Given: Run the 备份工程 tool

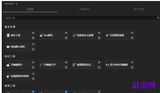Looking at the screenshot, I should click(18, 35).
